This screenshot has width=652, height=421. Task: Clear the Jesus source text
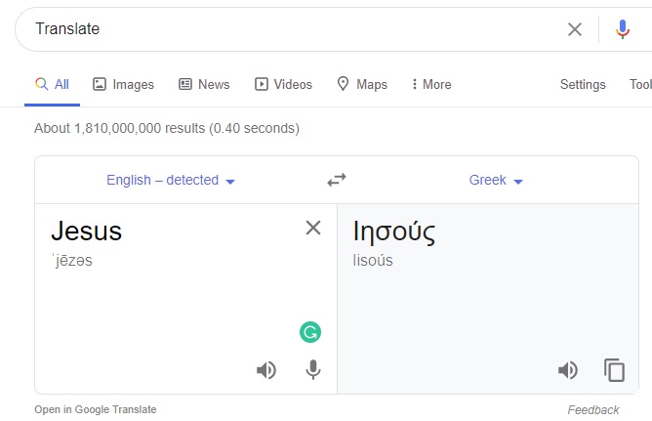pyautogui.click(x=313, y=228)
